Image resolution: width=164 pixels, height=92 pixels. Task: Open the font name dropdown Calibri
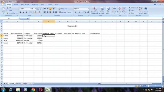tap(30, 9)
